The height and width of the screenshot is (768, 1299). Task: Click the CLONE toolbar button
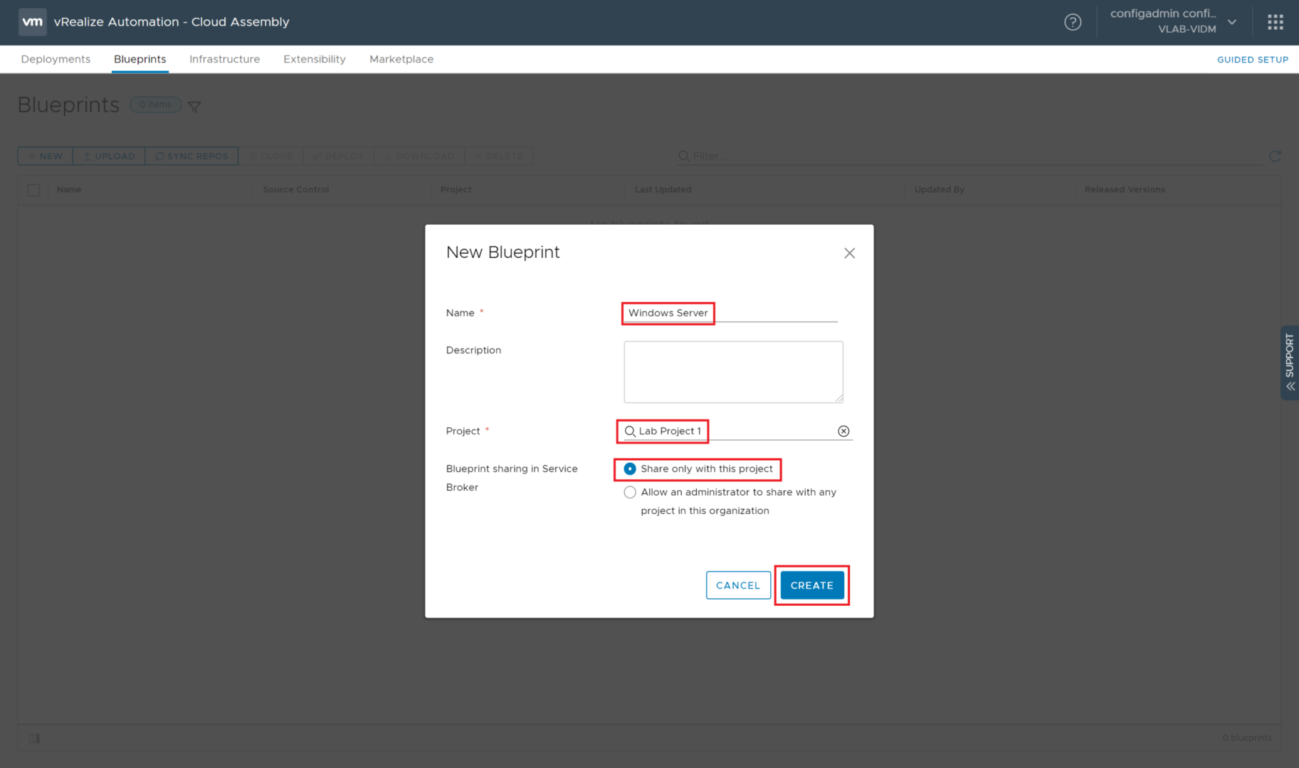(x=270, y=156)
